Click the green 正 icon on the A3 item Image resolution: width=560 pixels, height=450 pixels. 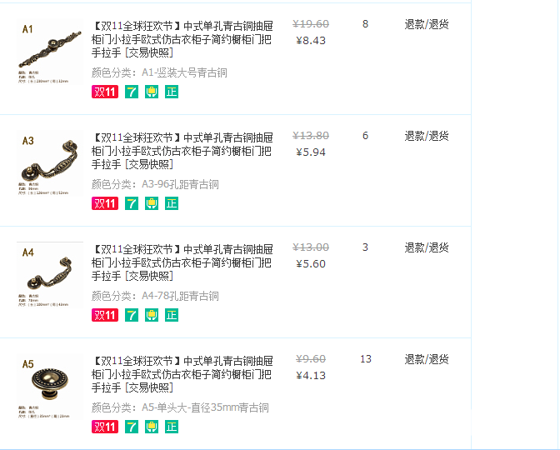172,203
